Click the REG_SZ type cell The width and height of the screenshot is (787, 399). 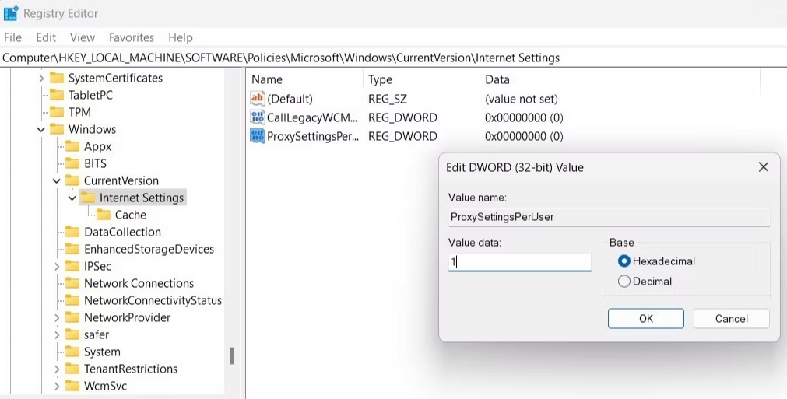coord(388,99)
